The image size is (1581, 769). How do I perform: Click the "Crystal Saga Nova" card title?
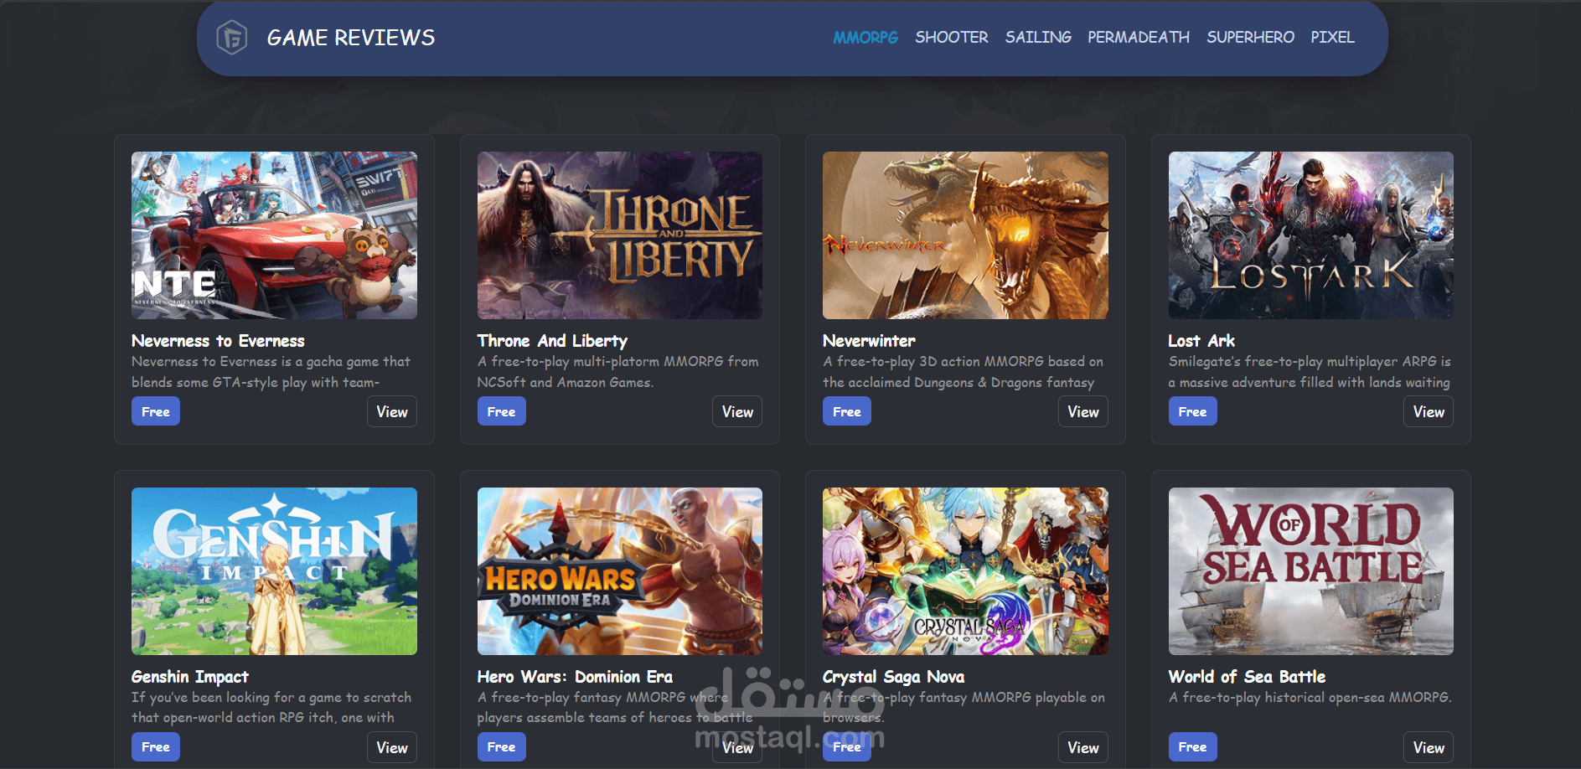pos(893,677)
